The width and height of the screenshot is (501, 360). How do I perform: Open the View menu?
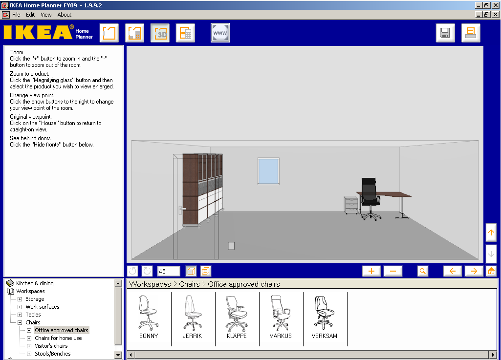coord(46,15)
